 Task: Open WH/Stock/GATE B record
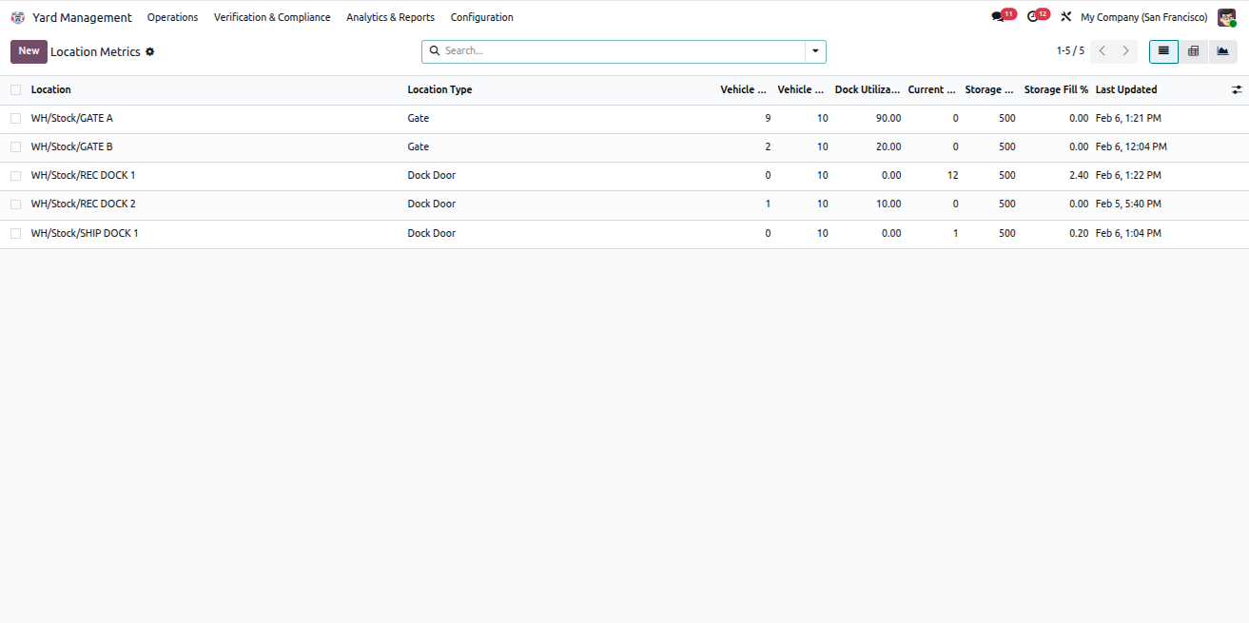(71, 147)
